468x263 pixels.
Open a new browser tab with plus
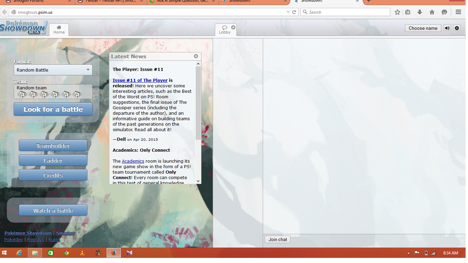(x=369, y=1)
